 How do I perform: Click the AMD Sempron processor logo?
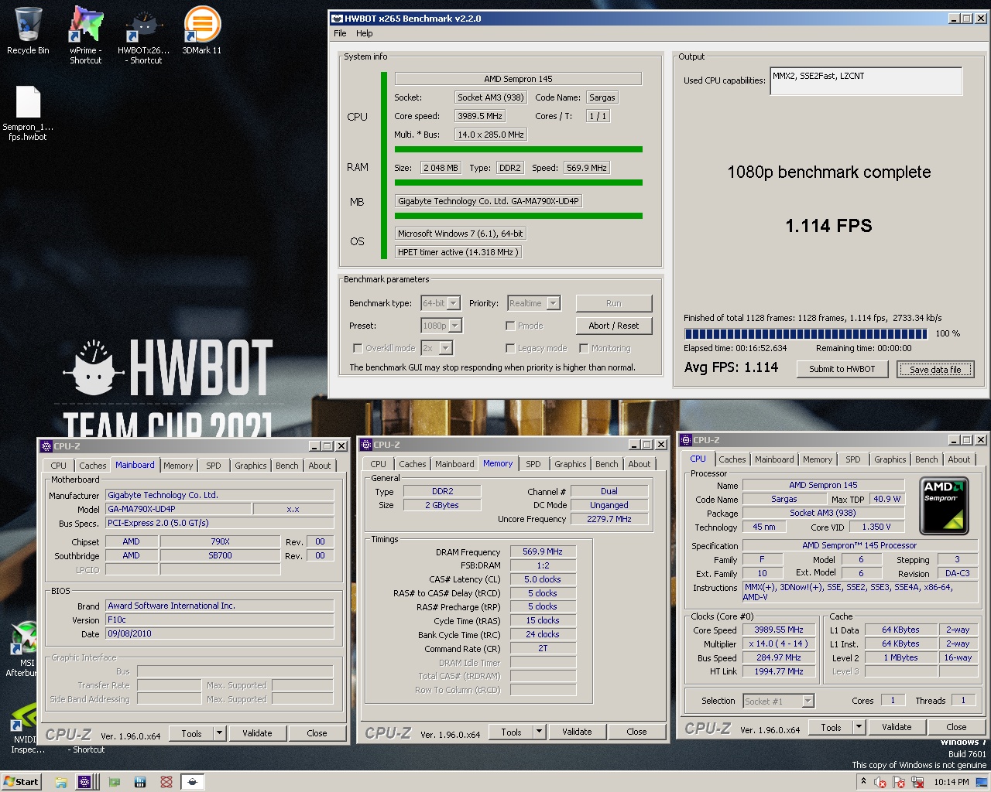click(x=944, y=507)
